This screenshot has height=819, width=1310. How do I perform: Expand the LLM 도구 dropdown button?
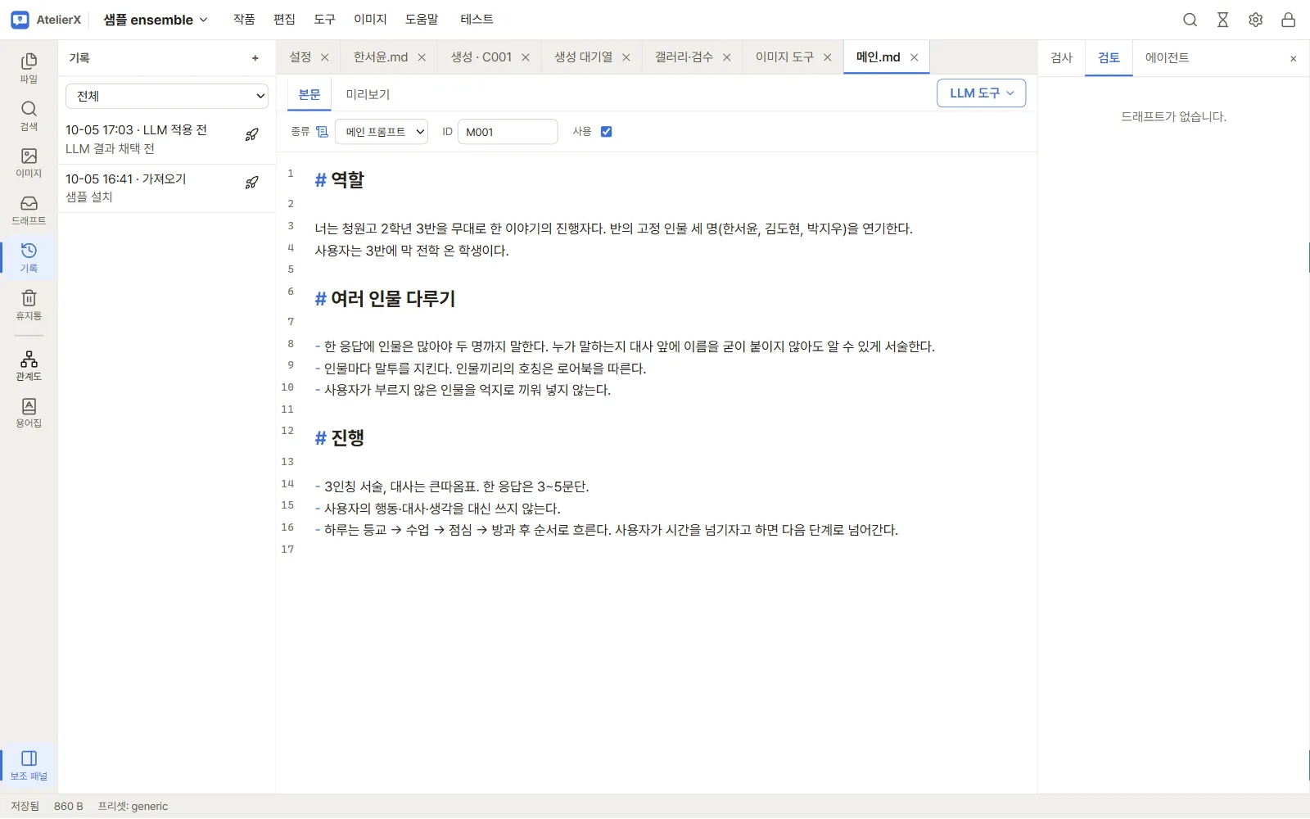(981, 93)
